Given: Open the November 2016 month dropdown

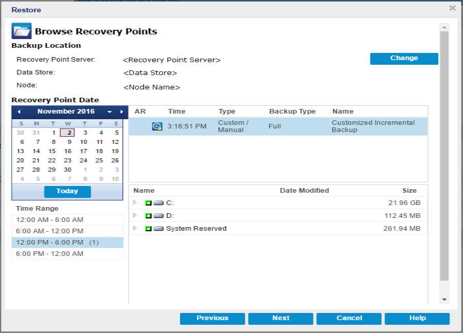Looking at the screenshot, I should 110,112.
